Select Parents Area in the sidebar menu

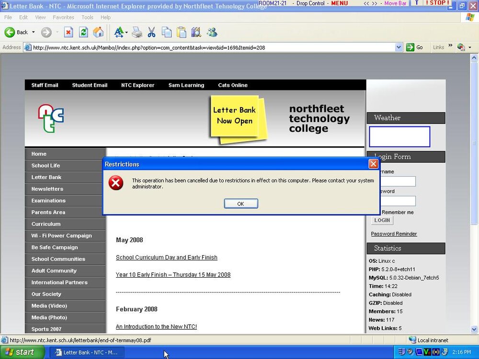[x=65, y=212]
